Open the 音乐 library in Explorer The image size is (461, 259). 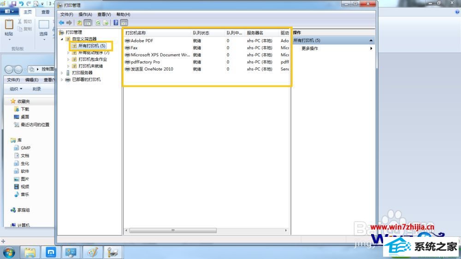[x=22, y=194]
